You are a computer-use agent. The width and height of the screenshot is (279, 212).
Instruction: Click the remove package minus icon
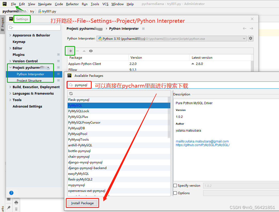pyautogui.click(x=77, y=51)
